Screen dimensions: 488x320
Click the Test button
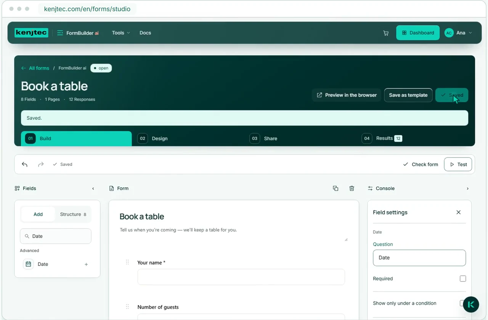(x=458, y=165)
